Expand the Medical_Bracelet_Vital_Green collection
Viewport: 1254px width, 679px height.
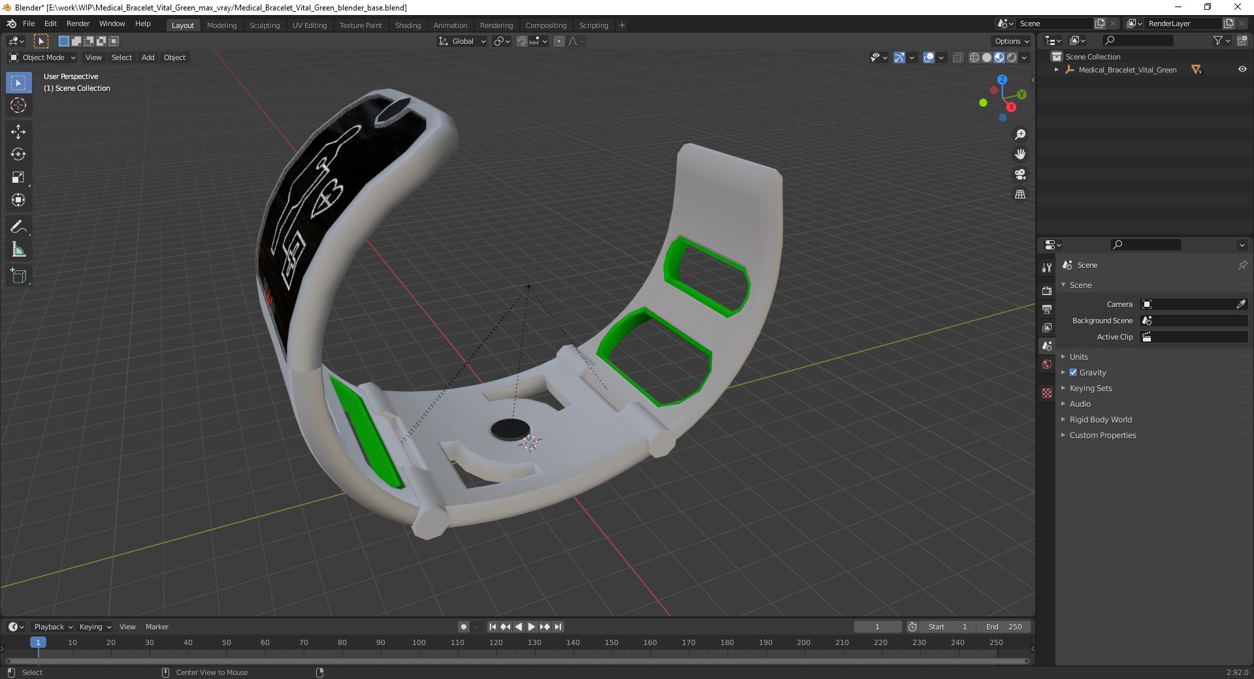coord(1056,69)
